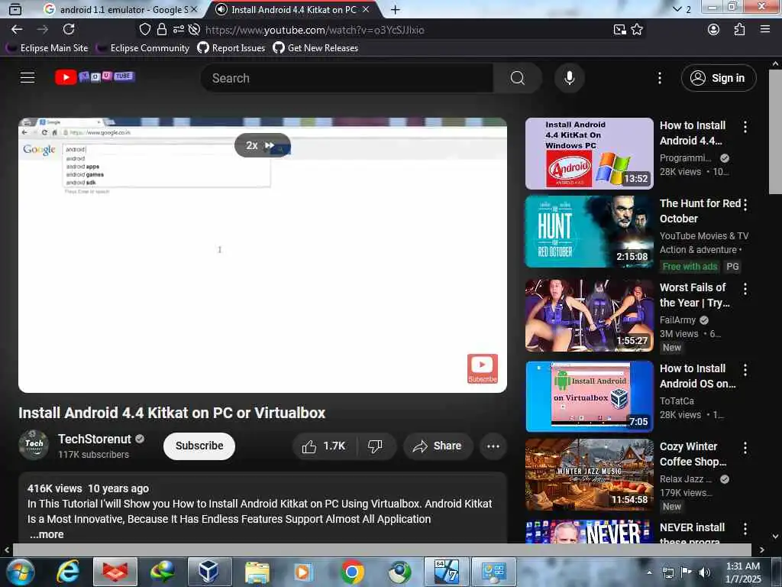Focus the YouTube search field
782x587 pixels.
click(x=347, y=78)
